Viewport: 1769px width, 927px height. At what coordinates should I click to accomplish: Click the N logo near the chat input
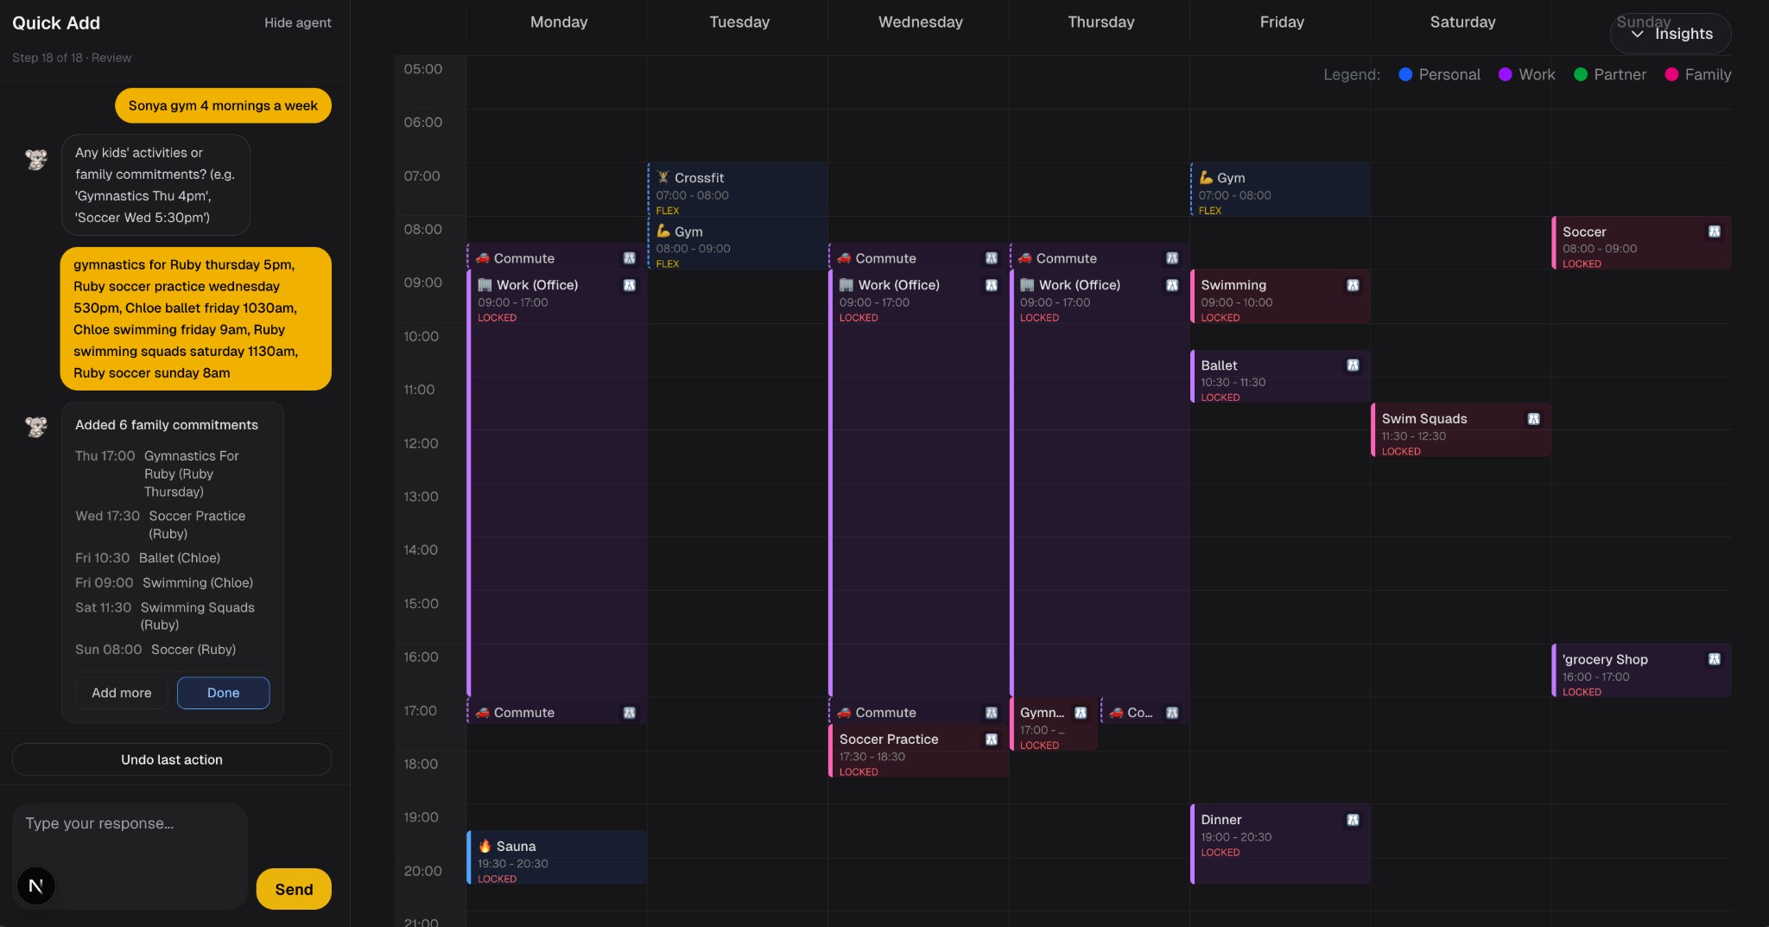pyautogui.click(x=35, y=886)
